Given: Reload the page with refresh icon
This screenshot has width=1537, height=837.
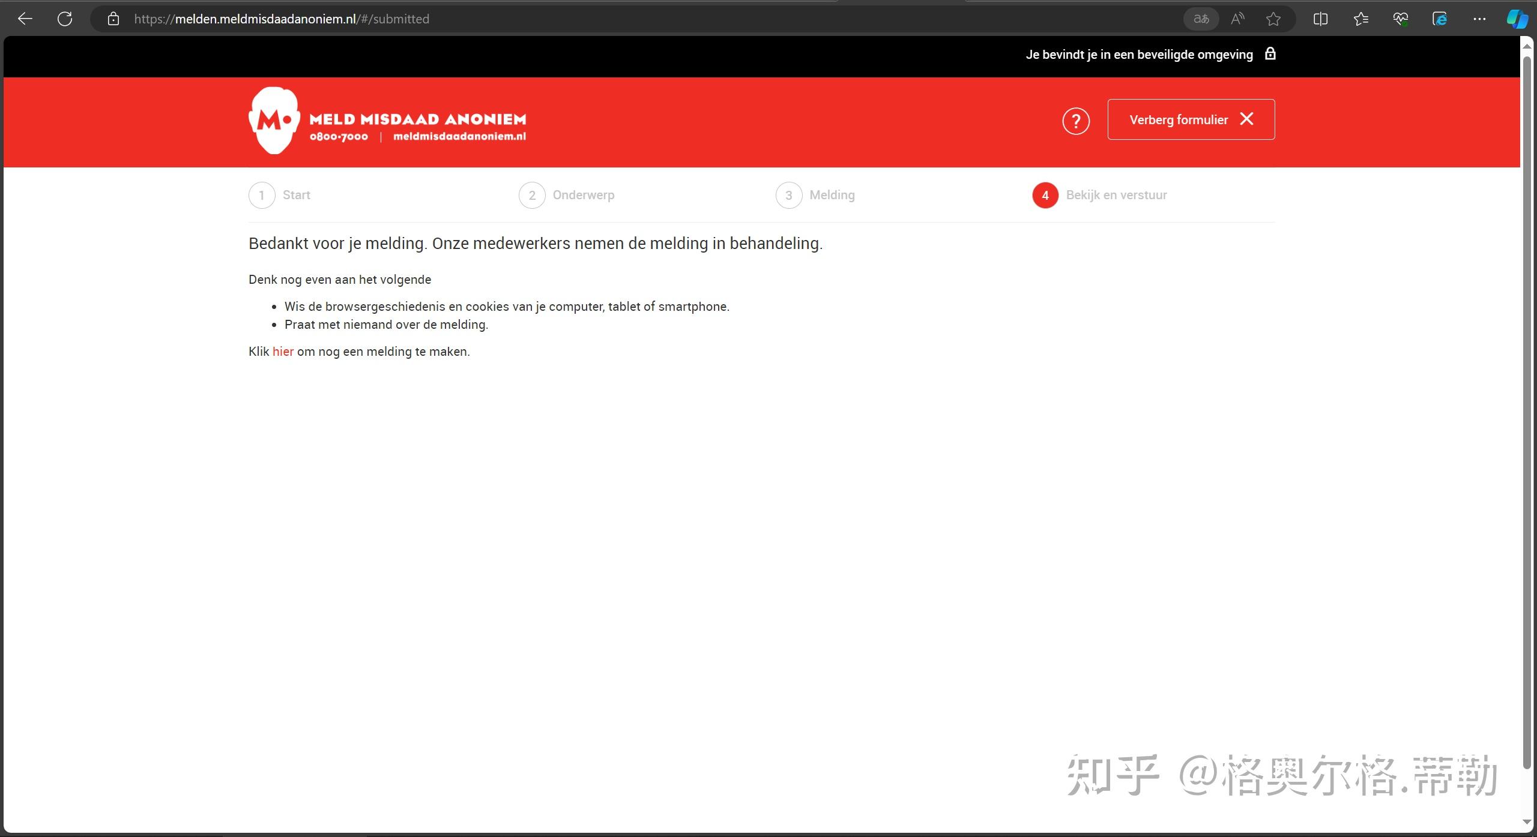Looking at the screenshot, I should click(x=65, y=19).
